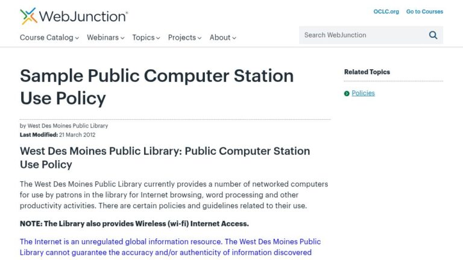Open the OCLC.org link
Screen dimensions: 463x260
tap(386, 11)
